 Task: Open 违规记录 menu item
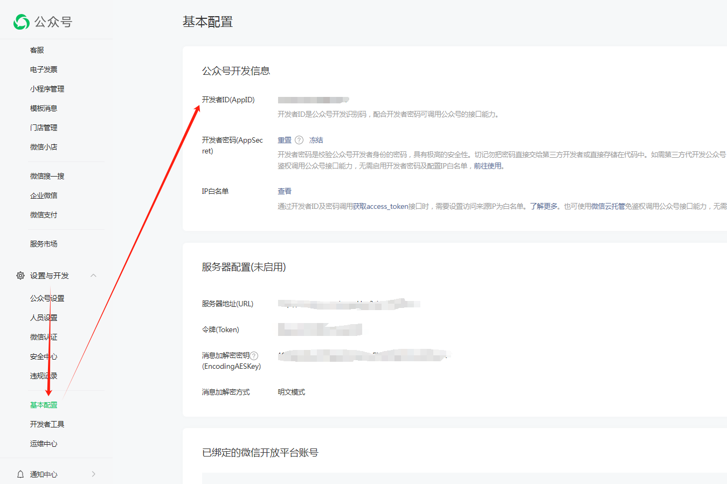coord(44,376)
